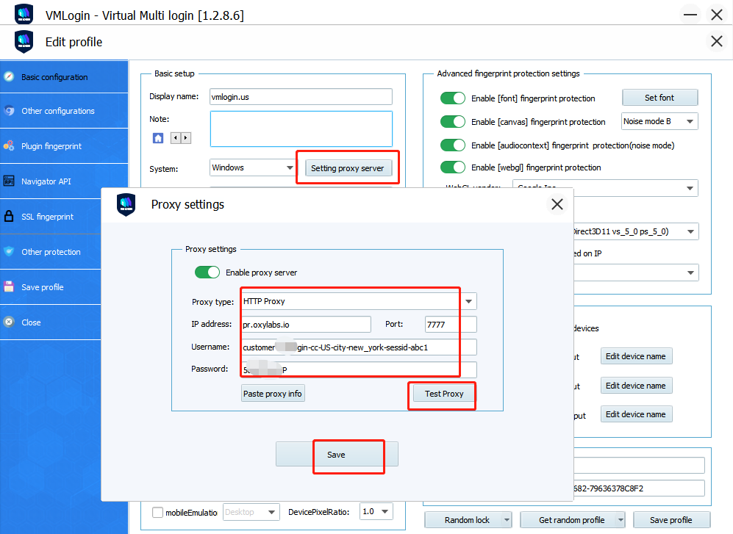The height and width of the screenshot is (534, 733).
Task: Click the top Edit device name button
Action: tap(636, 356)
